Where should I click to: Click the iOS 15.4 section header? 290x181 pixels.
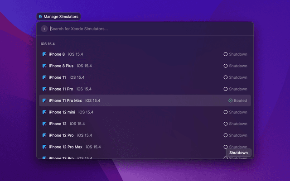(x=48, y=44)
